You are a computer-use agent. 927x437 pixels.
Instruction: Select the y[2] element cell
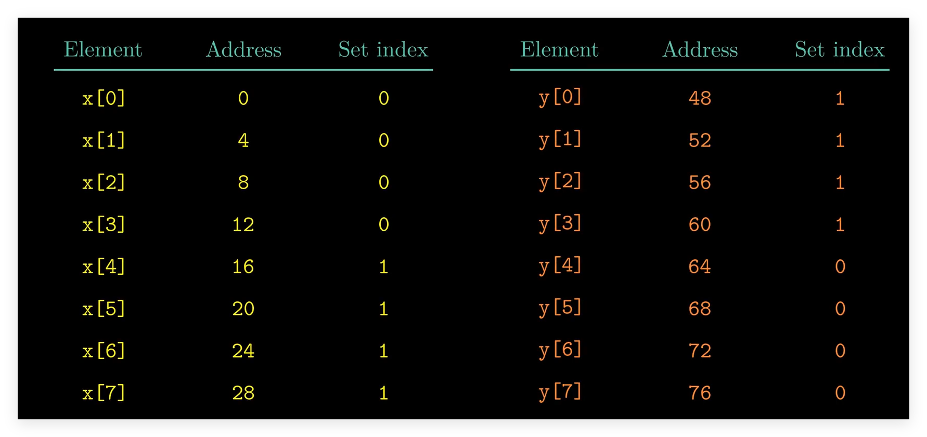(x=560, y=181)
